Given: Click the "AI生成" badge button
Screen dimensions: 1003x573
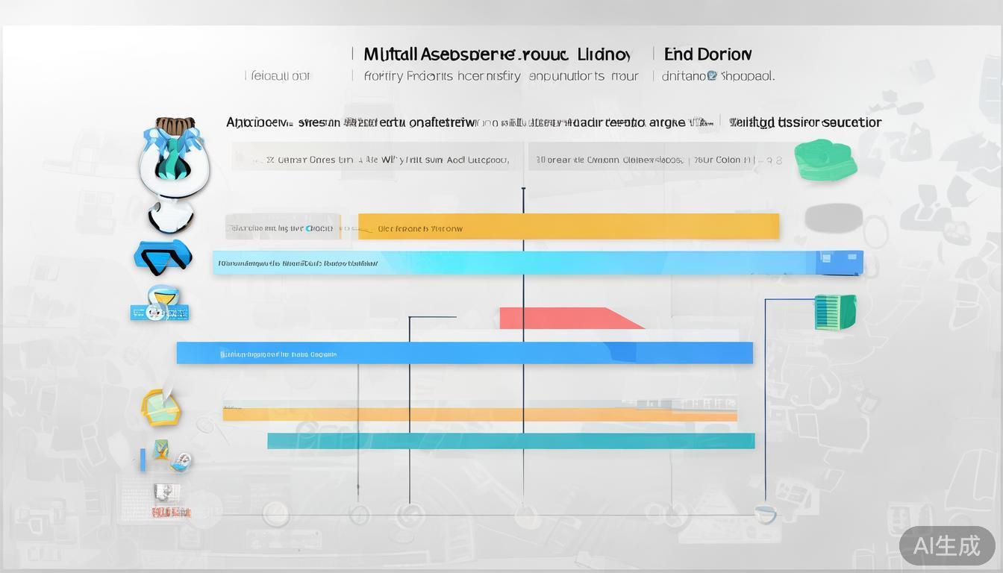Looking at the screenshot, I should coord(946,545).
